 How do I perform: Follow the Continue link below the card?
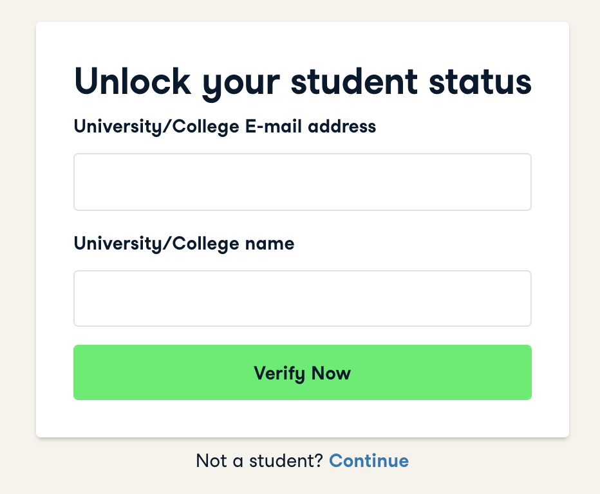click(368, 461)
